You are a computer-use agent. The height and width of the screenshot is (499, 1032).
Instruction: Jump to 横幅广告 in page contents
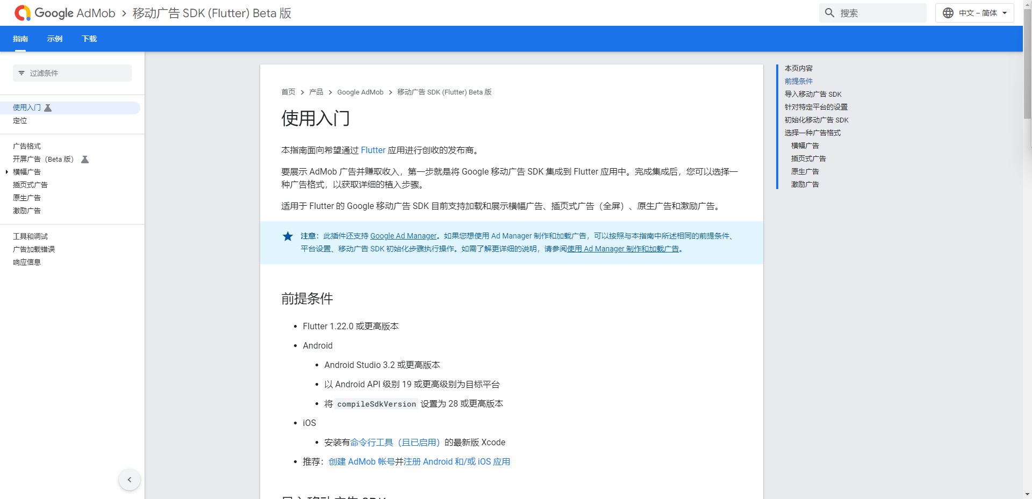coord(805,146)
